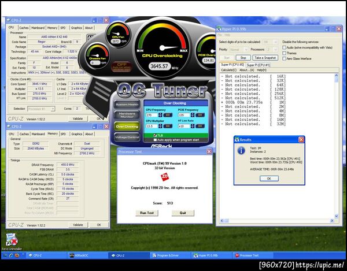Viewport: 347px width, 271px height.
Task: Check Themes disable checkbox
Action: [285, 53]
